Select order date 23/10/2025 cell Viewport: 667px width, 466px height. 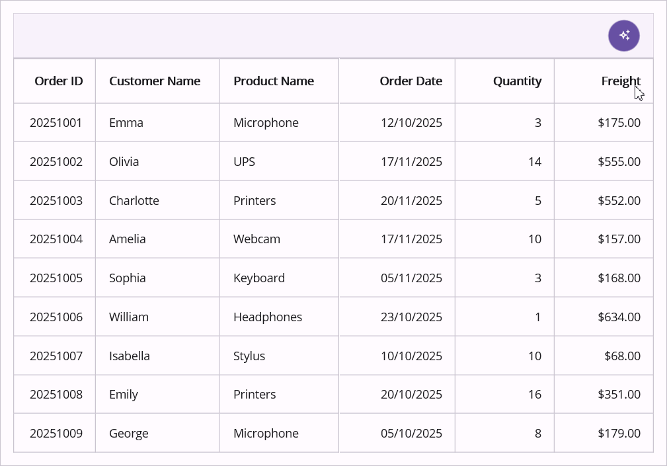411,317
